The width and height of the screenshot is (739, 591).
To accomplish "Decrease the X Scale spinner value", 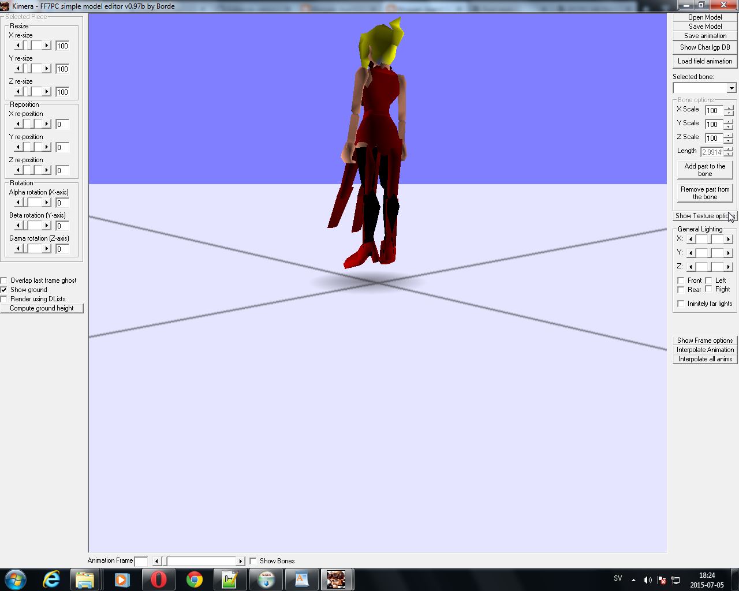I will coord(729,113).
